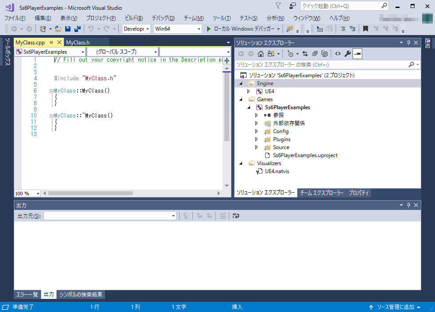Click the feedback icon in title bar

(x=292, y=6)
